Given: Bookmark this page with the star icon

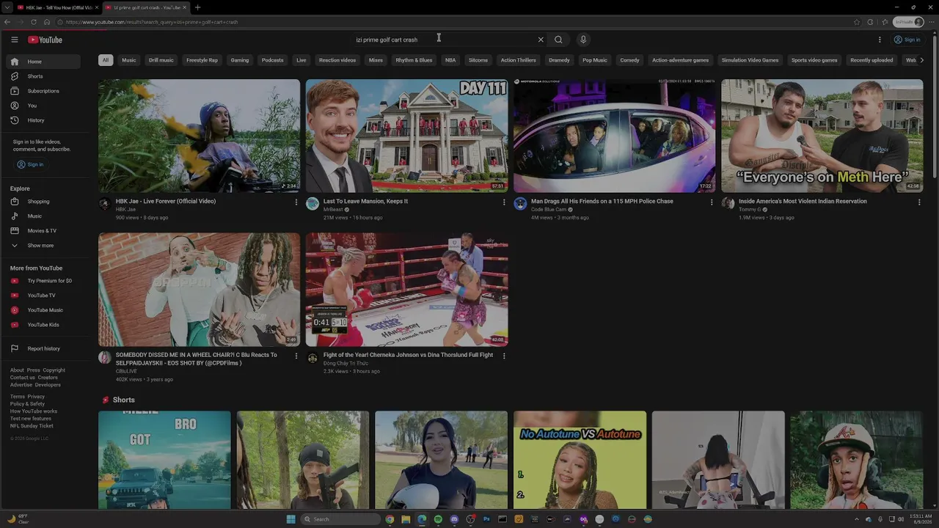Looking at the screenshot, I should (857, 22).
